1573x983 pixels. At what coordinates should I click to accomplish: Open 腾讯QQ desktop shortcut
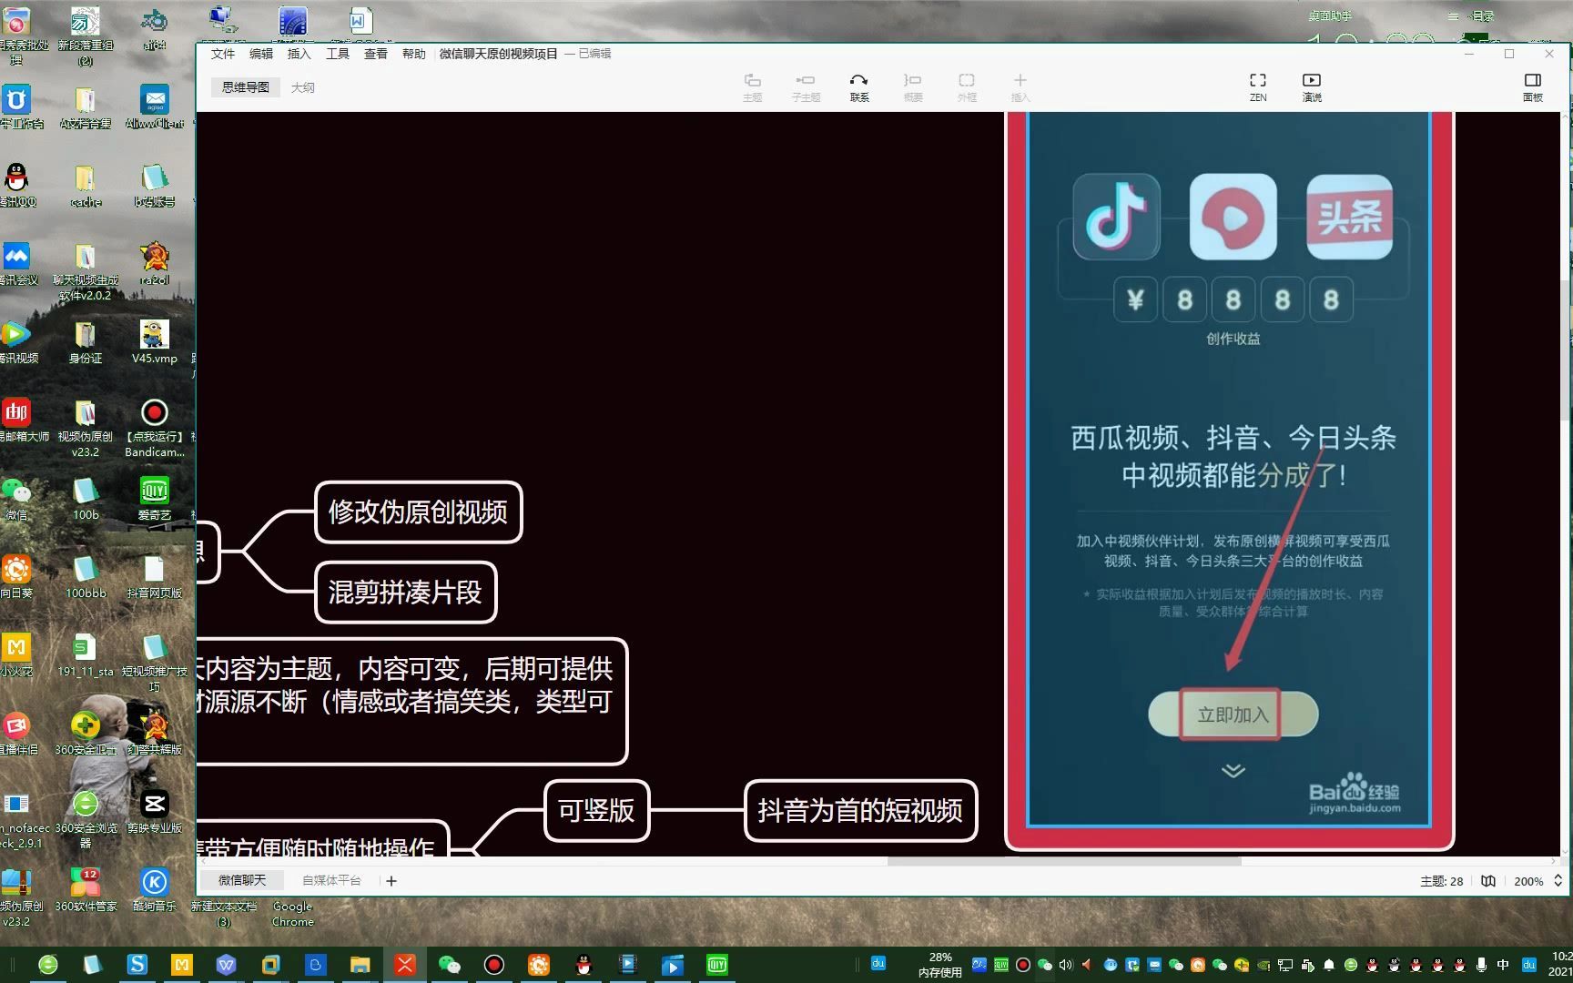(17, 185)
